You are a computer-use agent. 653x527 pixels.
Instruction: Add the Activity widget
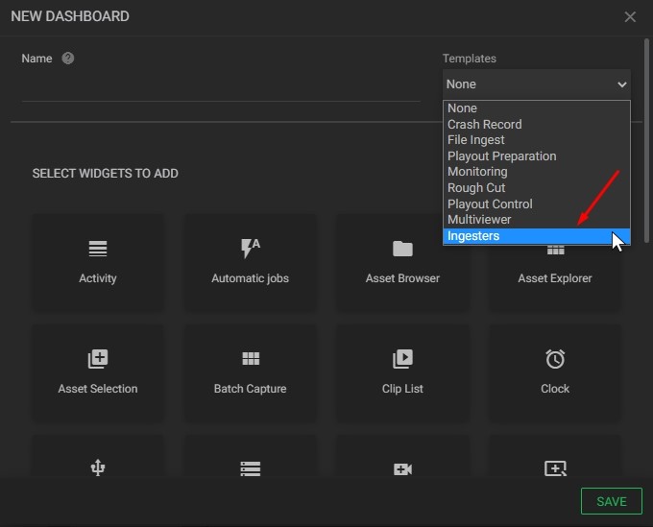coord(97,262)
